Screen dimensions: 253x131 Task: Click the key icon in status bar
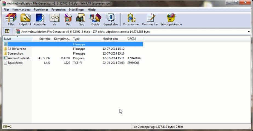click(x=10, y=127)
